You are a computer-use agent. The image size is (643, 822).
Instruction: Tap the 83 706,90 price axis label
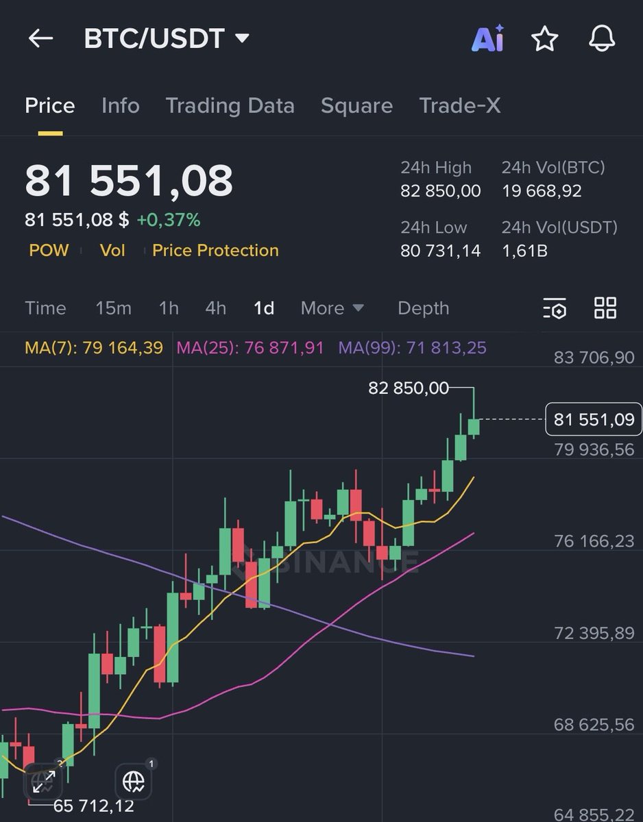pos(594,358)
